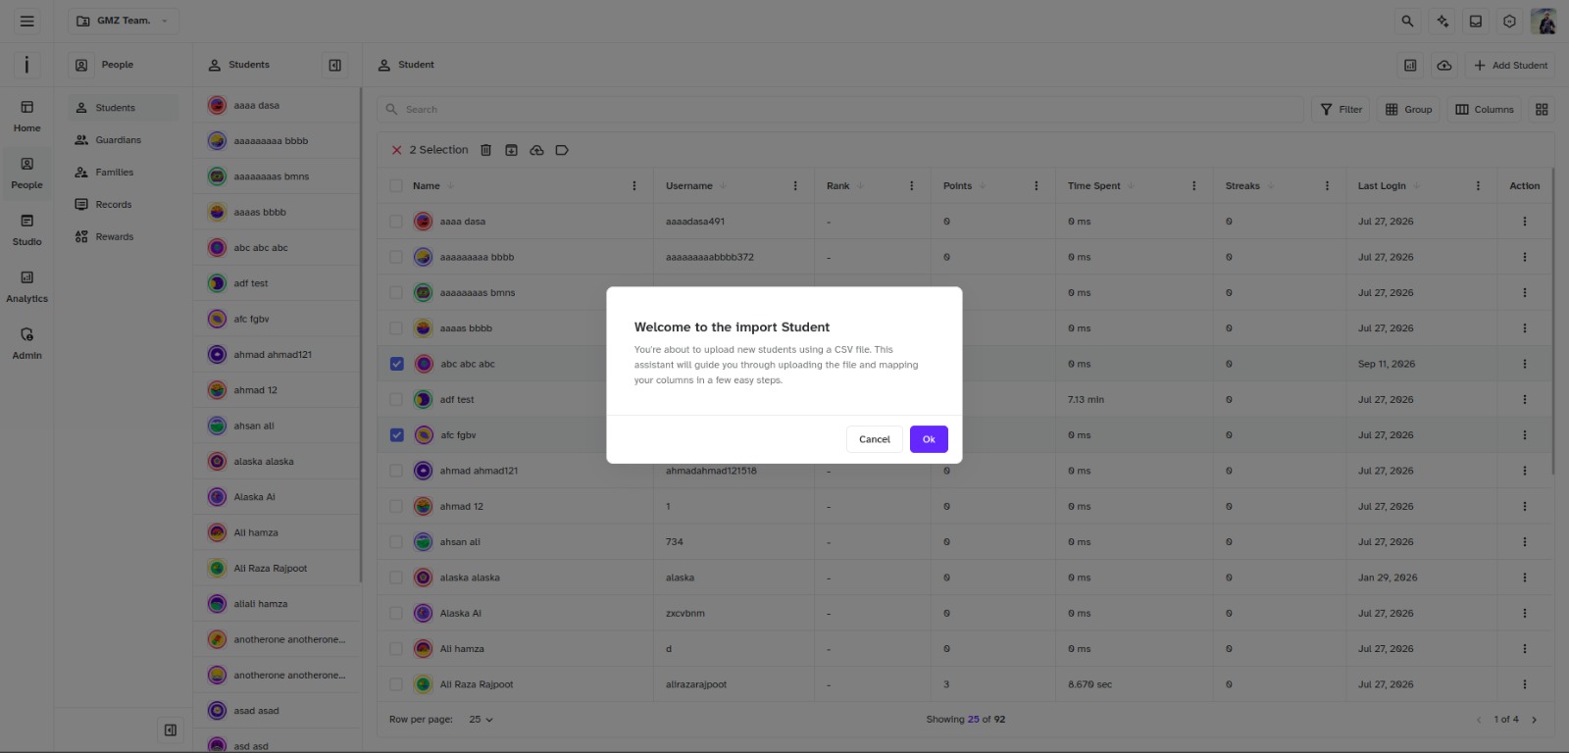Open rows per page 25 dropdown
The height and width of the screenshot is (753, 1569).
[481, 720]
